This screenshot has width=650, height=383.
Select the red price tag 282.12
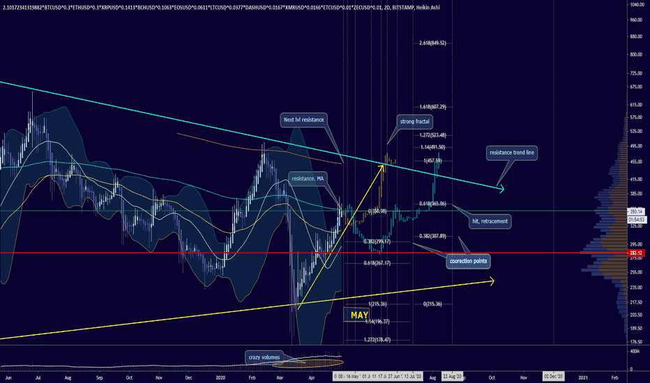tap(636, 253)
